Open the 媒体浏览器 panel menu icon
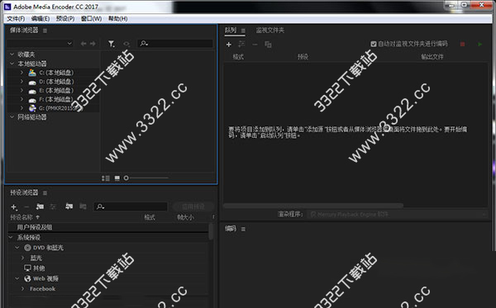Viewport: 496px width, 308px height. 45,31
